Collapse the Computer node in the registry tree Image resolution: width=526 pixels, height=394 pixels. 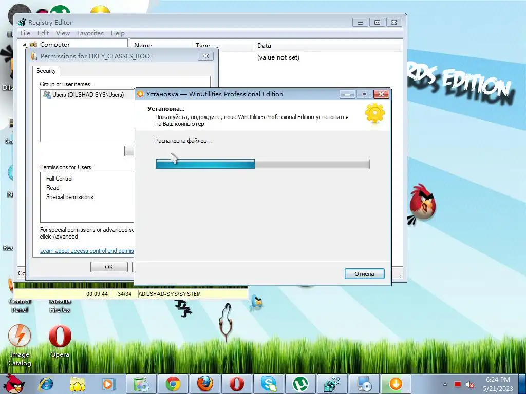24,45
